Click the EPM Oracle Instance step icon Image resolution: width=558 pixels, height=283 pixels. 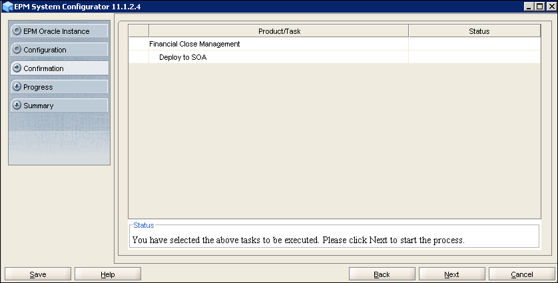pyautogui.click(x=17, y=31)
